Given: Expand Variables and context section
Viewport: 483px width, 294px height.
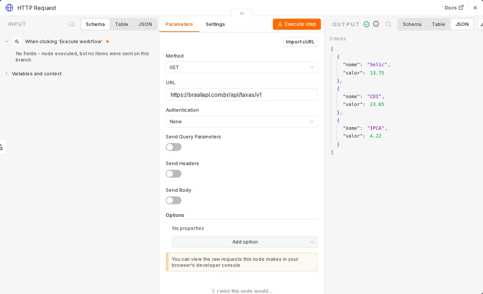Looking at the screenshot, I should 6,74.
